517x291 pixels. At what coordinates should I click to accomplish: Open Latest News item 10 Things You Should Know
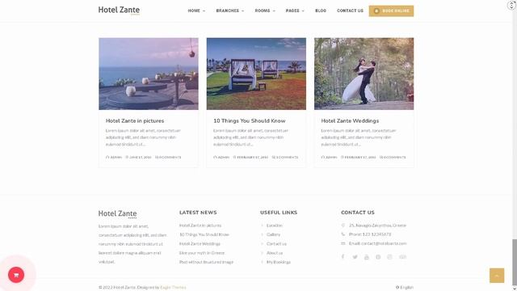[204, 234]
